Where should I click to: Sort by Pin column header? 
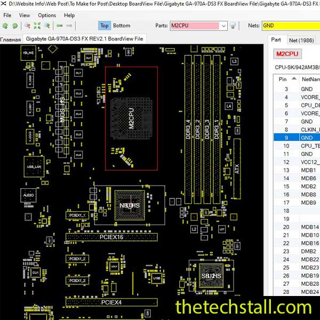pos(286,79)
